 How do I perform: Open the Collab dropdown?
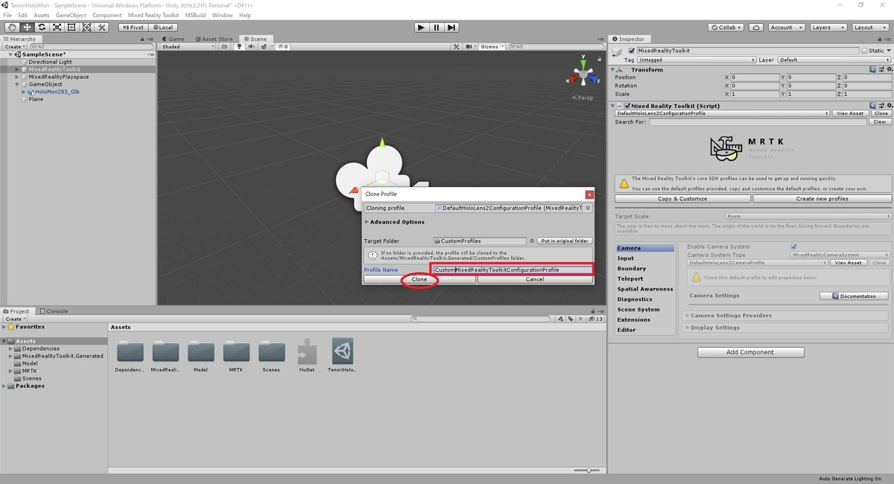[727, 28]
